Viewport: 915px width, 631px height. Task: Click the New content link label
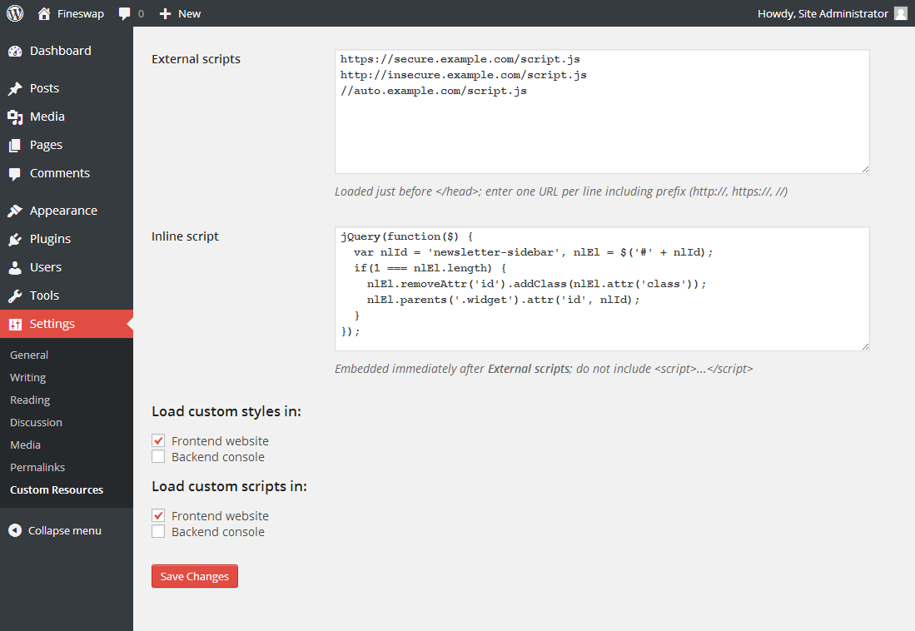pyautogui.click(x=190, y=13)
